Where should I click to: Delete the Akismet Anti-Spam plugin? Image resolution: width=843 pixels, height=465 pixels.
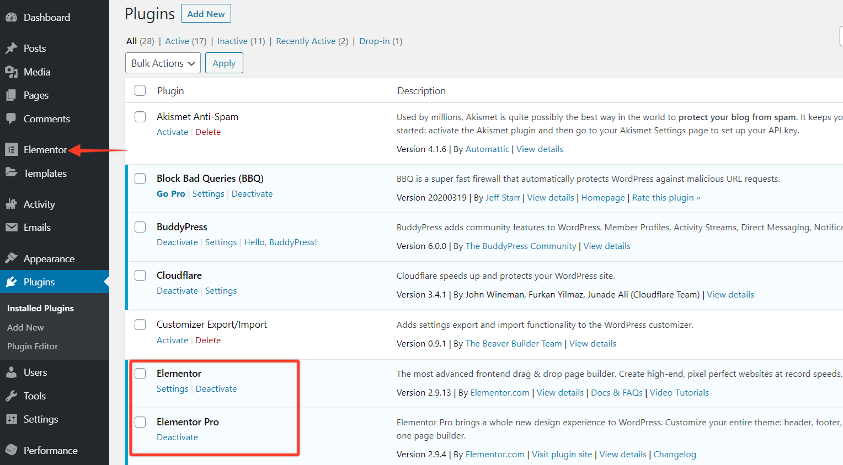pos(208,132)
